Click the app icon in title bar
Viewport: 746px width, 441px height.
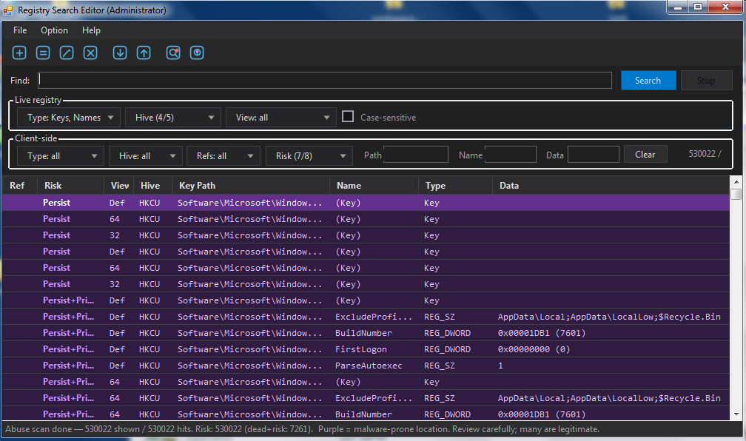tap(8, 10)
